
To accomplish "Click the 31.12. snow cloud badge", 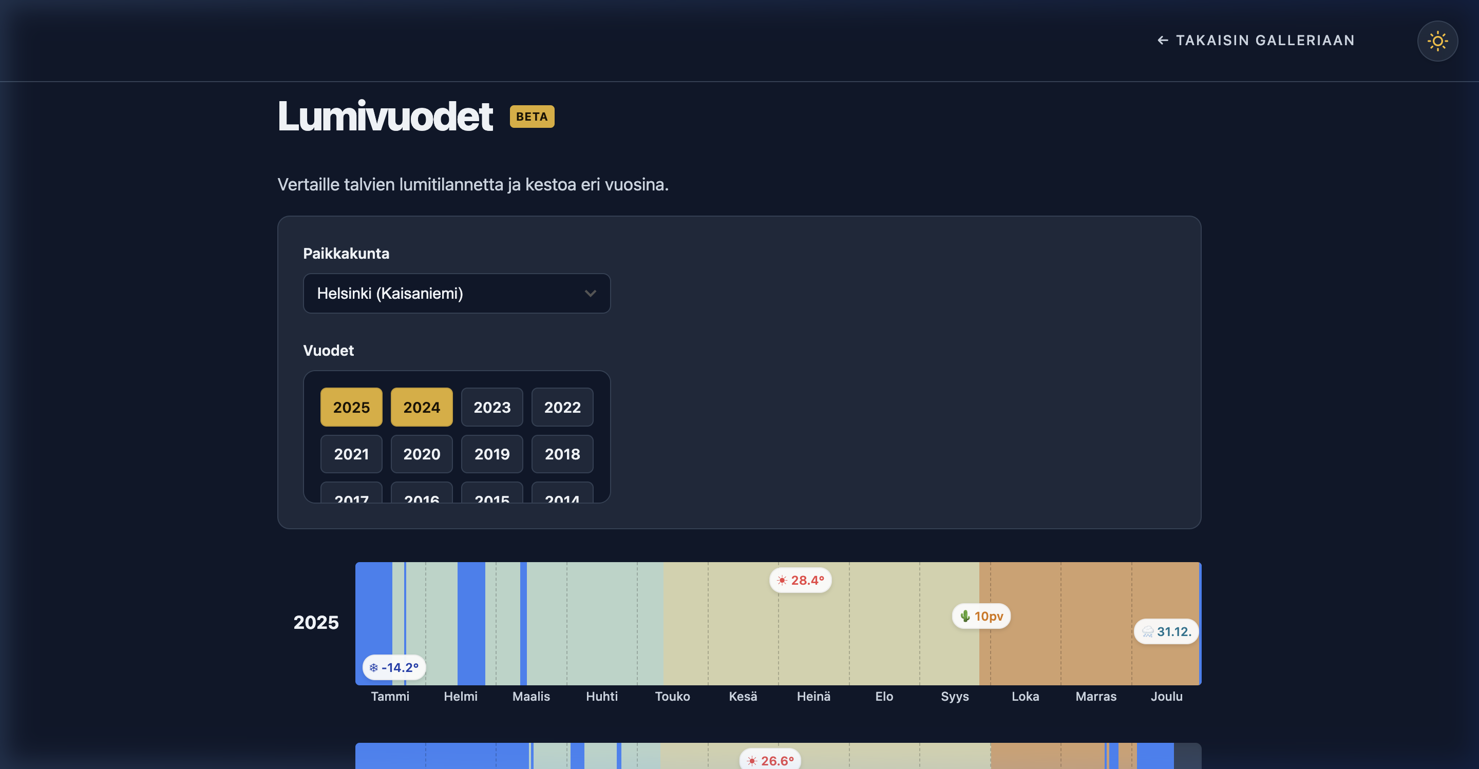I will pyautogui.click(x=1166, y=632).
